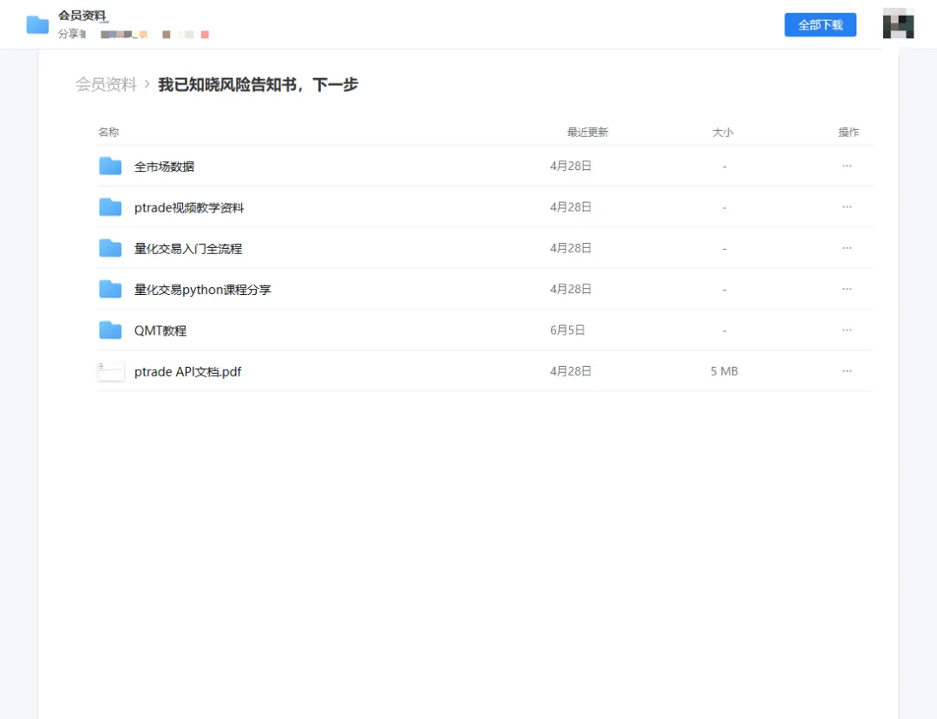Click the 最近更新 column header
Viewport: 937px width, 719px height.
[x=587, y=132]
